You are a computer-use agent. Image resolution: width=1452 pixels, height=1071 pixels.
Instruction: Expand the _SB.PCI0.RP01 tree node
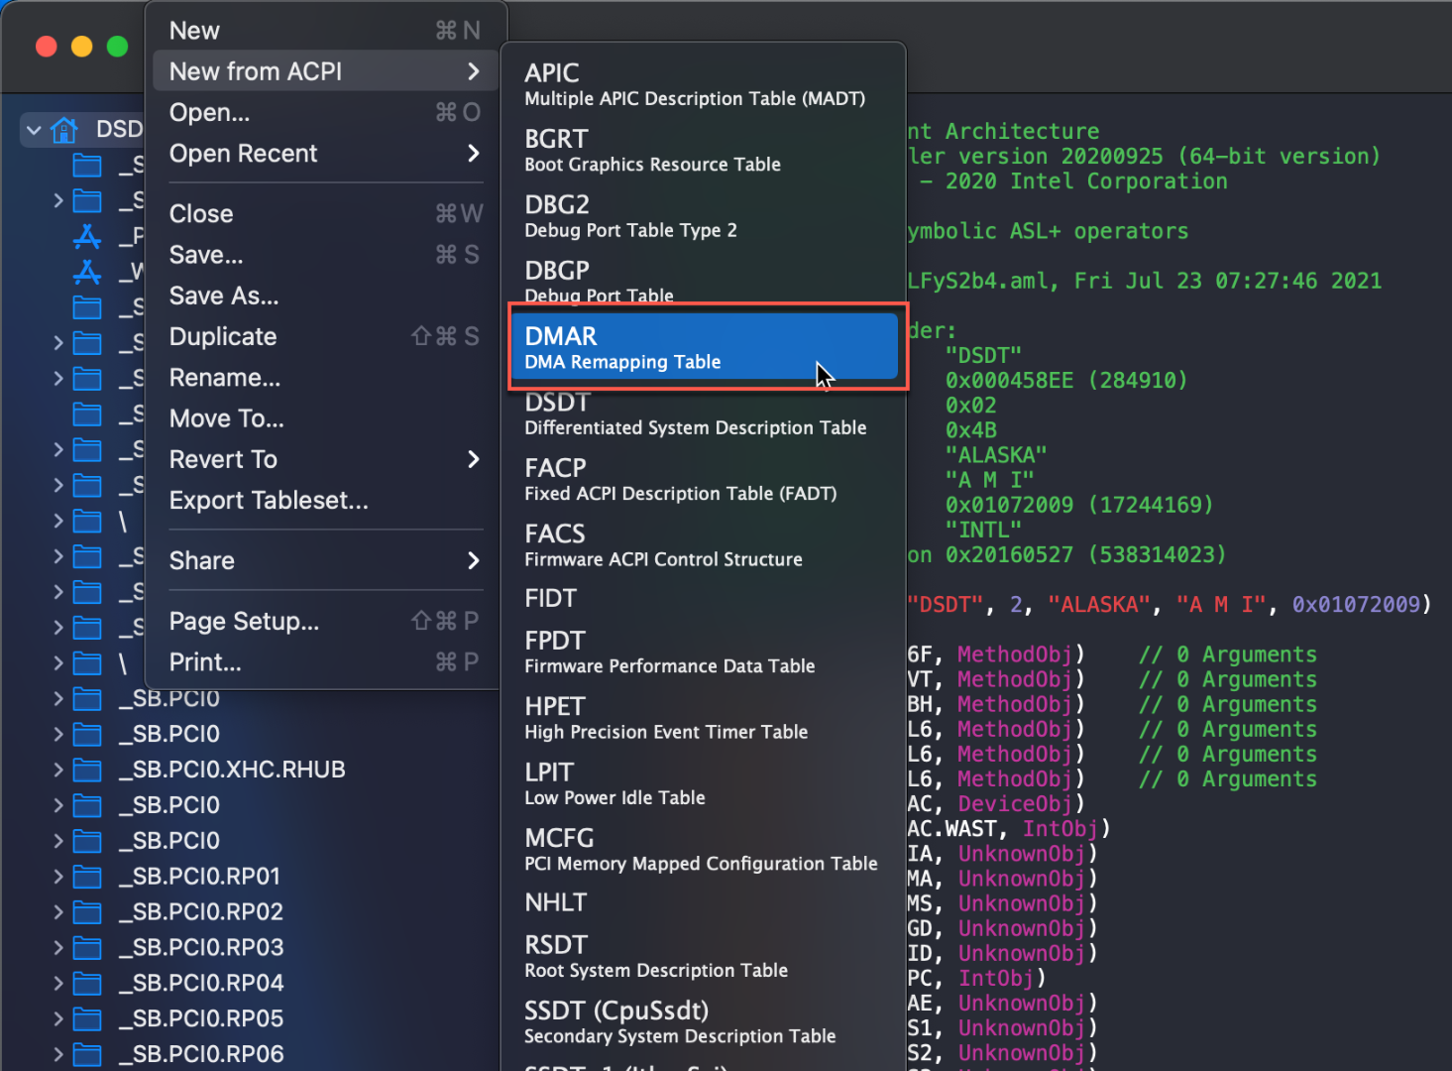58,877
